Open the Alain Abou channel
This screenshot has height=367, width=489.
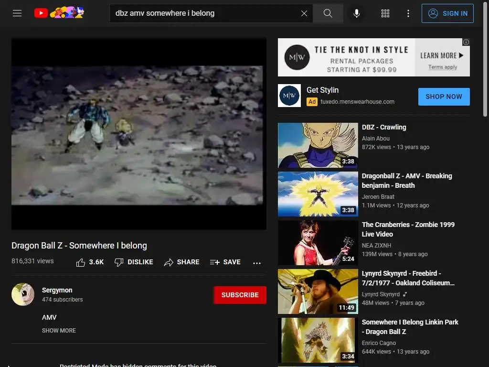(375, 138)
